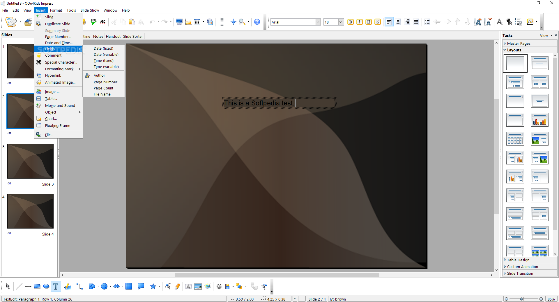Image resolution: width=559 pixels, height=302 pixels.
Task: Click the Zoom magnifier icon
Action: point(242,22)
